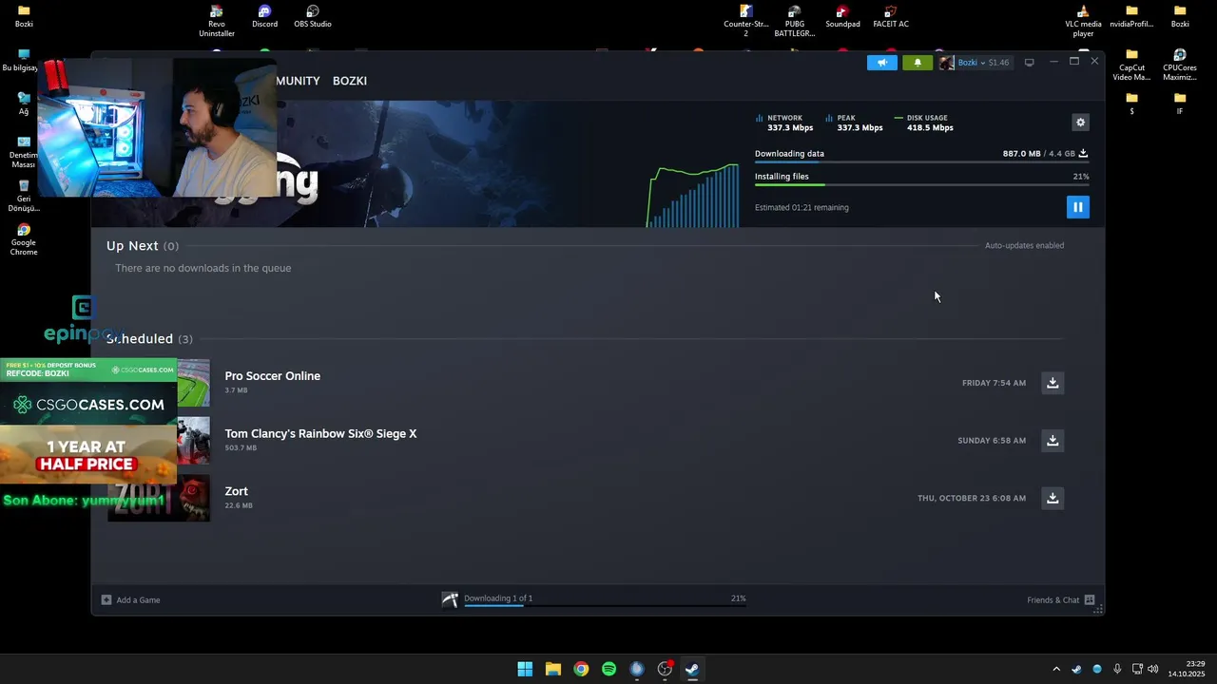Viewport: 1217px width, 684px height.
Task: Launch PUBG BATTLEGROUNDS desktop shortcut
Action: pyautogui.click(x=795, y=21)
